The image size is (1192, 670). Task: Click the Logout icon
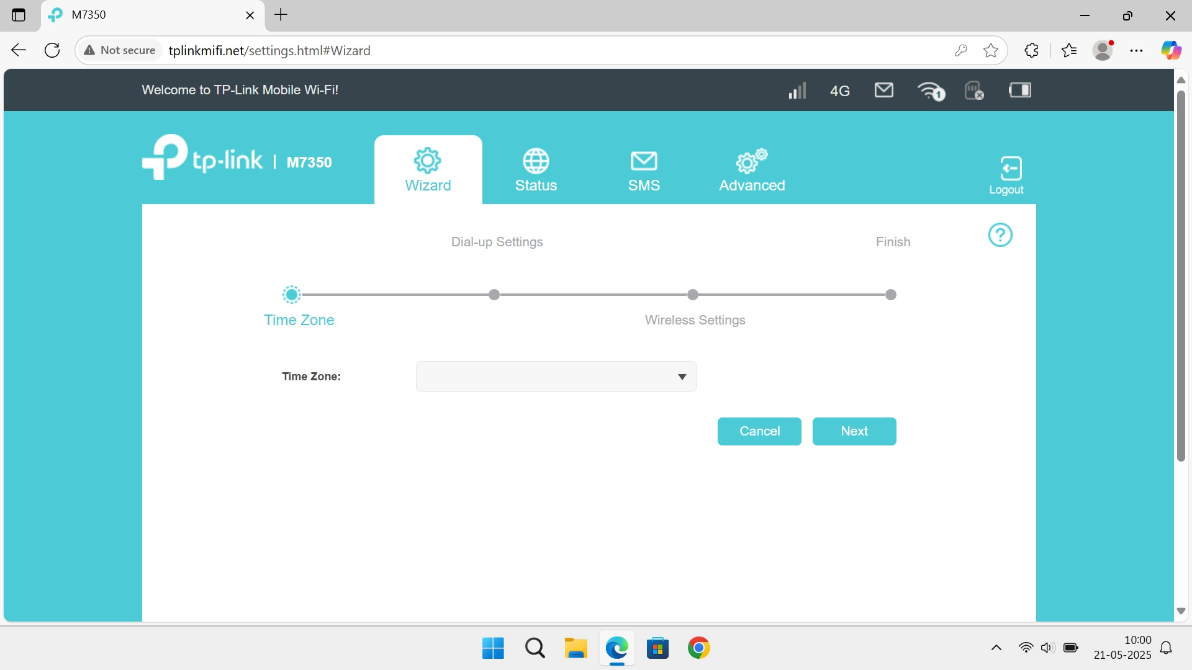pos(1006,174)
